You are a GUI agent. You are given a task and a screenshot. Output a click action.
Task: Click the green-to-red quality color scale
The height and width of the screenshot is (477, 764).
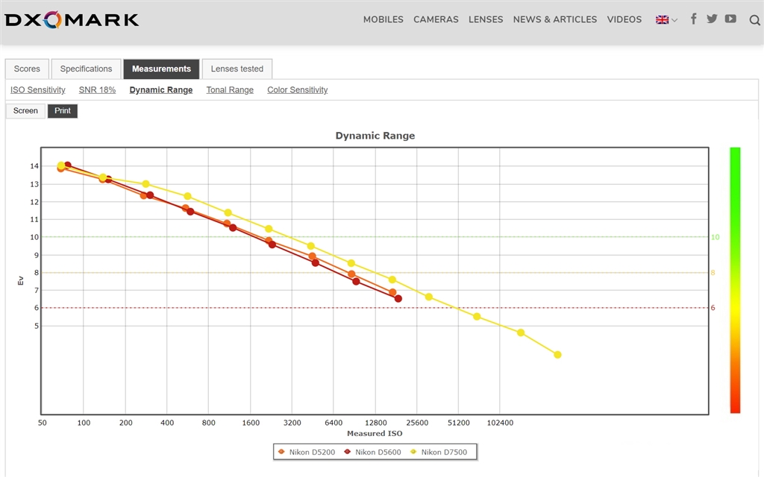[x=735, y=280]
